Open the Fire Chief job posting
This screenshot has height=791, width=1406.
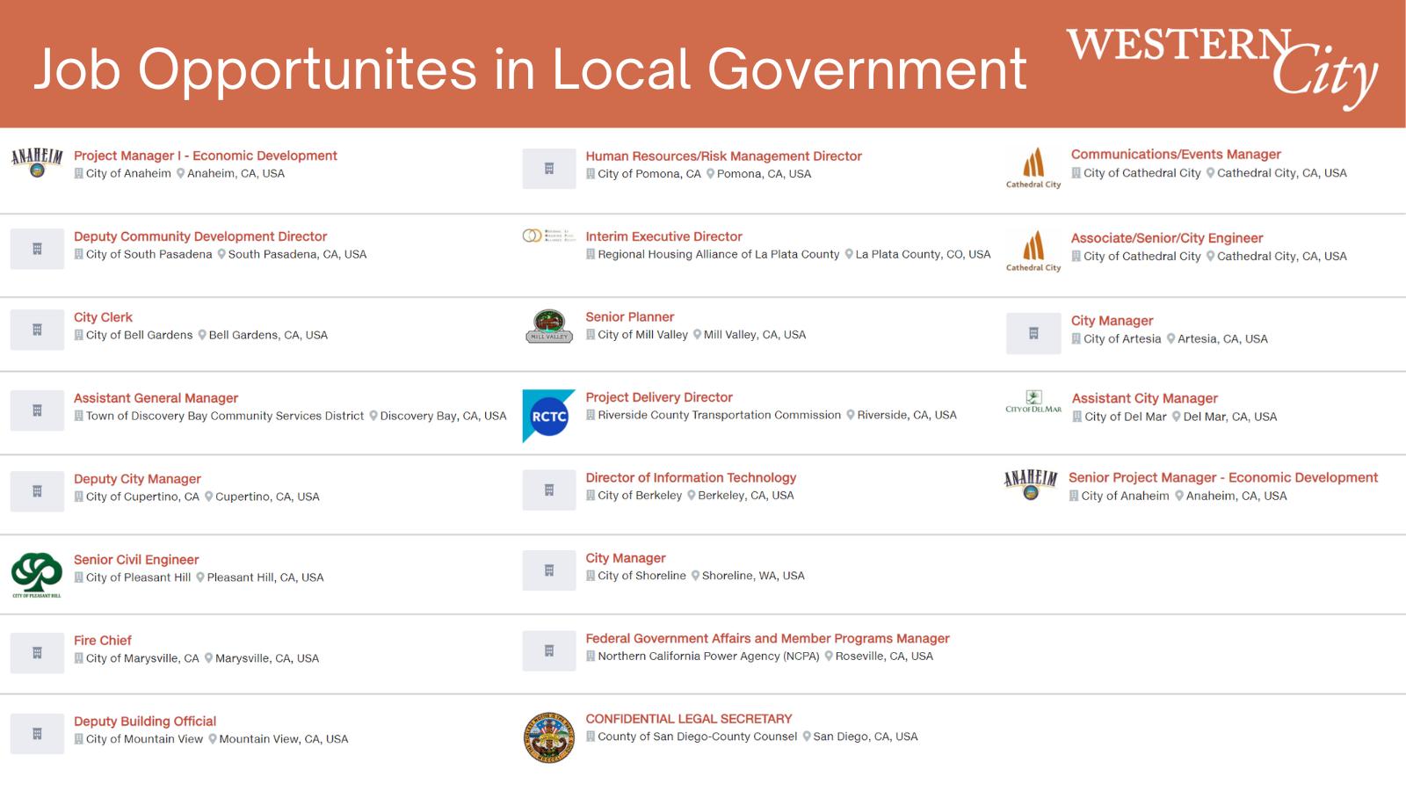[103, 641]
